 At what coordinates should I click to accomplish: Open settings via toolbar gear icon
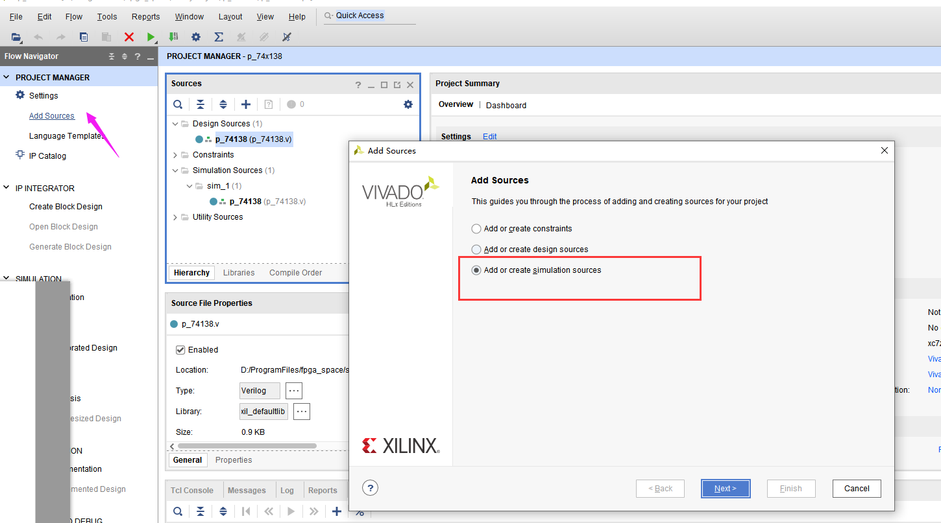pyautogui.click(x=196, y=37)
